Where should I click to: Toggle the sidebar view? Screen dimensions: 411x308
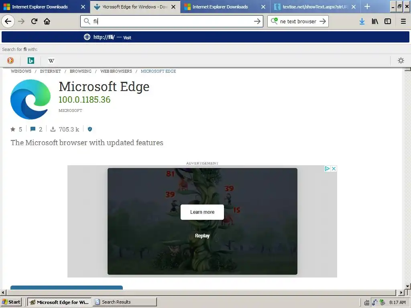pos(388,21)
